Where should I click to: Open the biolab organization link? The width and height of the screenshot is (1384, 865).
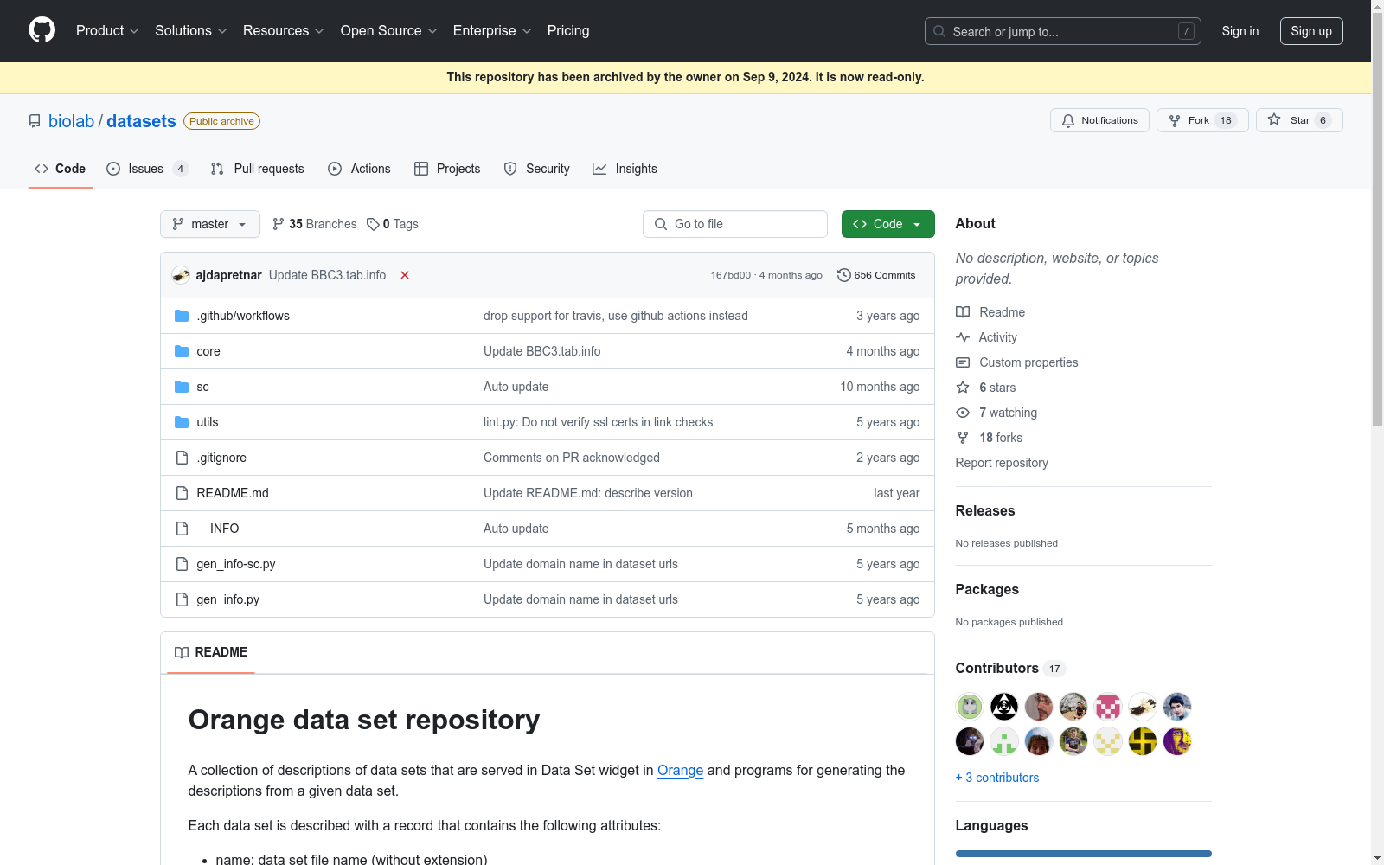(71, 121)
